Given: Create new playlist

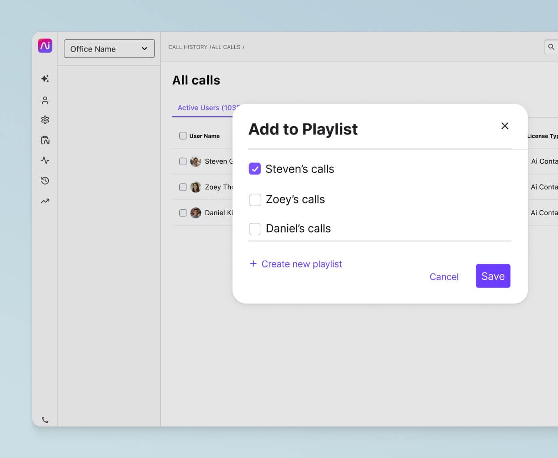Looking at the screenshot, I should [x=296, y=264].
